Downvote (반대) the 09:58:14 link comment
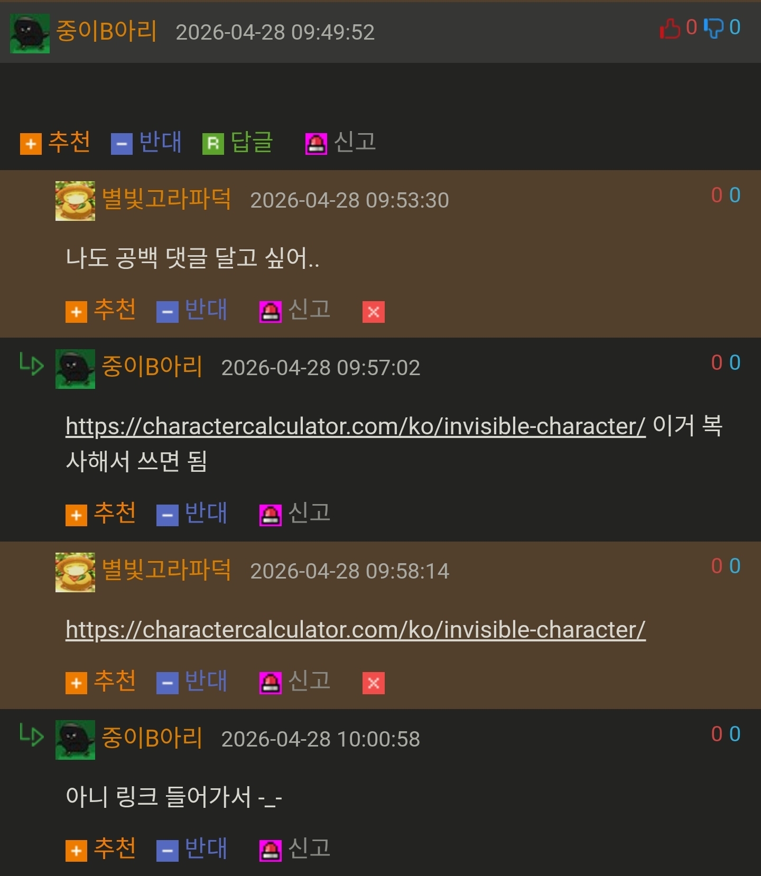Image resolution: width=761 pixels, height=876 pixels. pos(192,682)
